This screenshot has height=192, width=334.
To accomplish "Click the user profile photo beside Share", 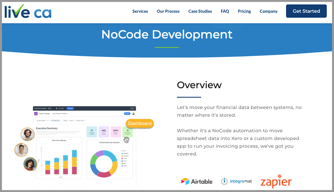I will coord(133,113).
